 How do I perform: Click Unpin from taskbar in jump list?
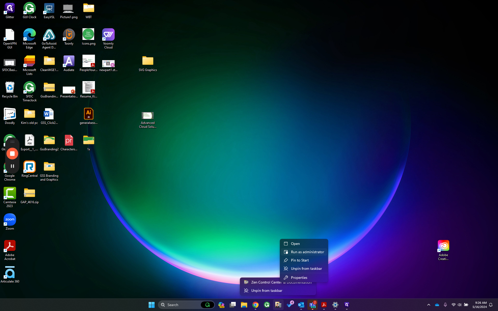click(278, 291)
